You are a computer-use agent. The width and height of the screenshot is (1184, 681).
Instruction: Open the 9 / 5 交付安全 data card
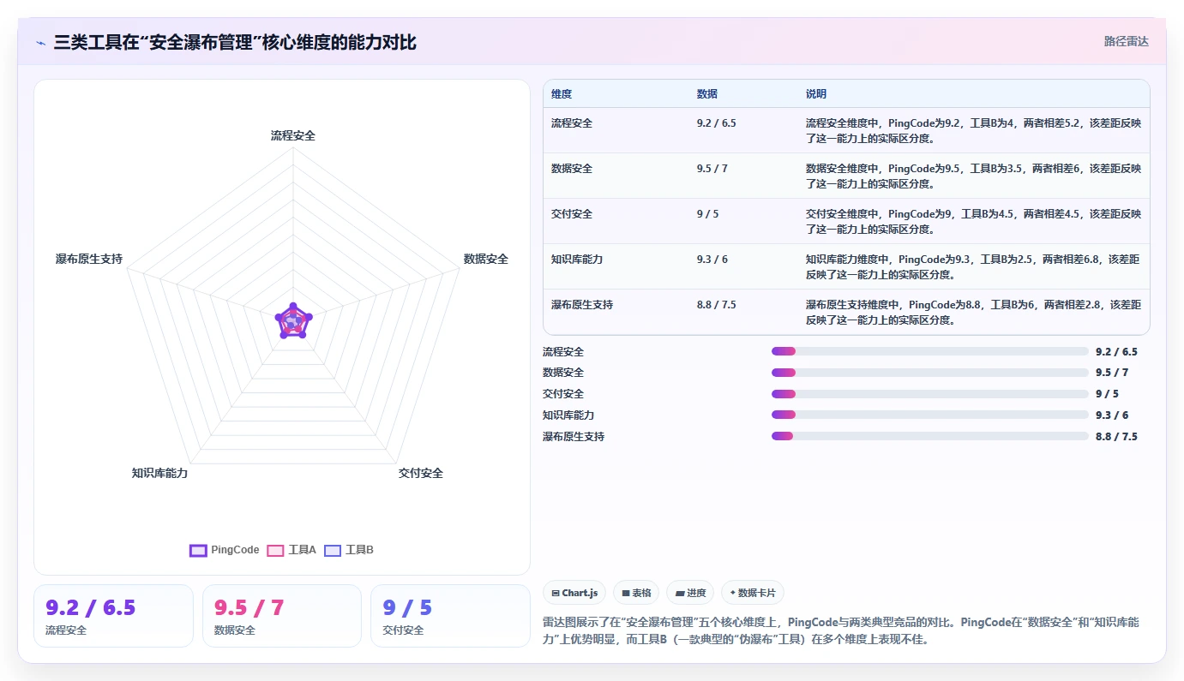click(x=451, y=616)
